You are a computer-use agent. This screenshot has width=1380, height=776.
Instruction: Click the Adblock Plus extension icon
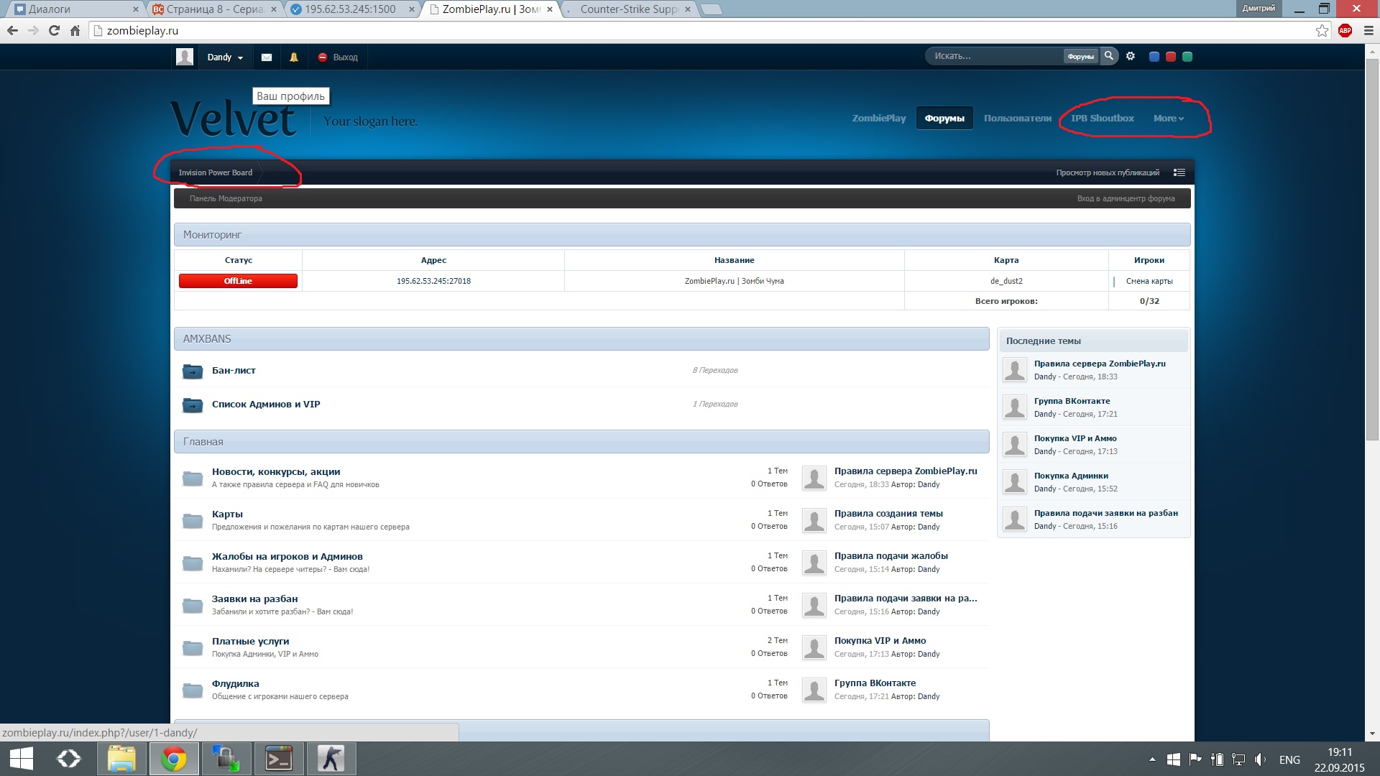pyautogui.click(x=1345, y=30)
